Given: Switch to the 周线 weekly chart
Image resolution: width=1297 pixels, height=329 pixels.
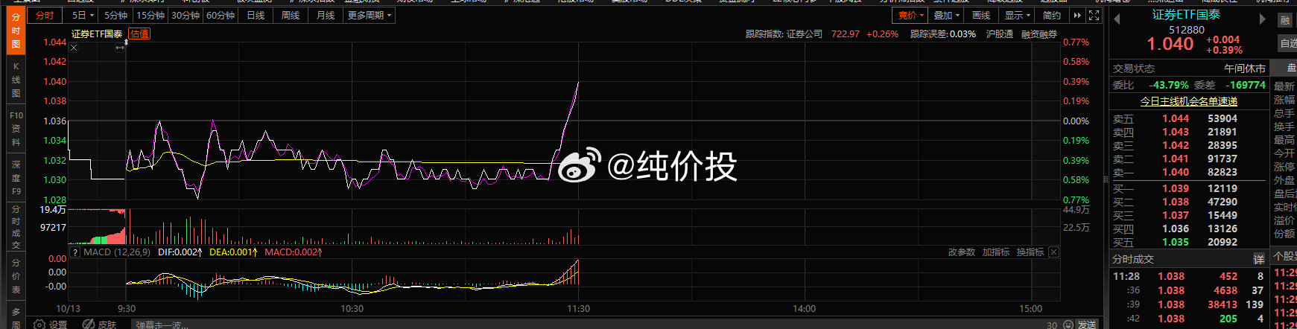Looking at the screenshot, I should pyautogui.click(x=291, y=15).
